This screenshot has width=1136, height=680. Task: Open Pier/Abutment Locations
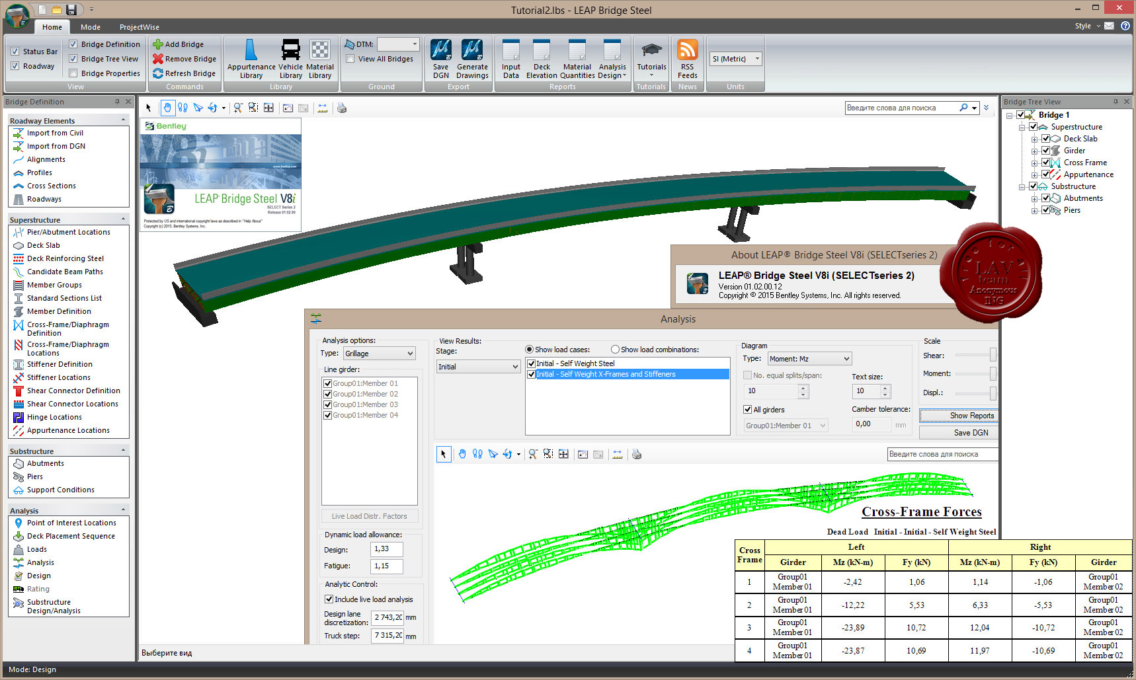tap(68, 232)
